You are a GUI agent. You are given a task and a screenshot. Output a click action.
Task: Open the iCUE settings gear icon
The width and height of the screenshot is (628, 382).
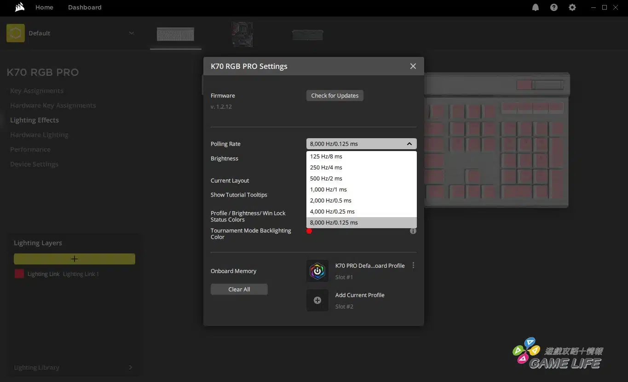(572, 7)
